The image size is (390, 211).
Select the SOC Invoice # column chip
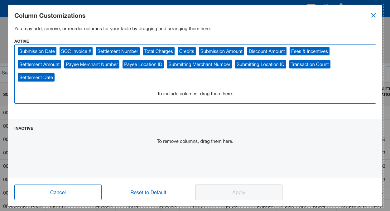pyautogui.click(x=76, y=51)
